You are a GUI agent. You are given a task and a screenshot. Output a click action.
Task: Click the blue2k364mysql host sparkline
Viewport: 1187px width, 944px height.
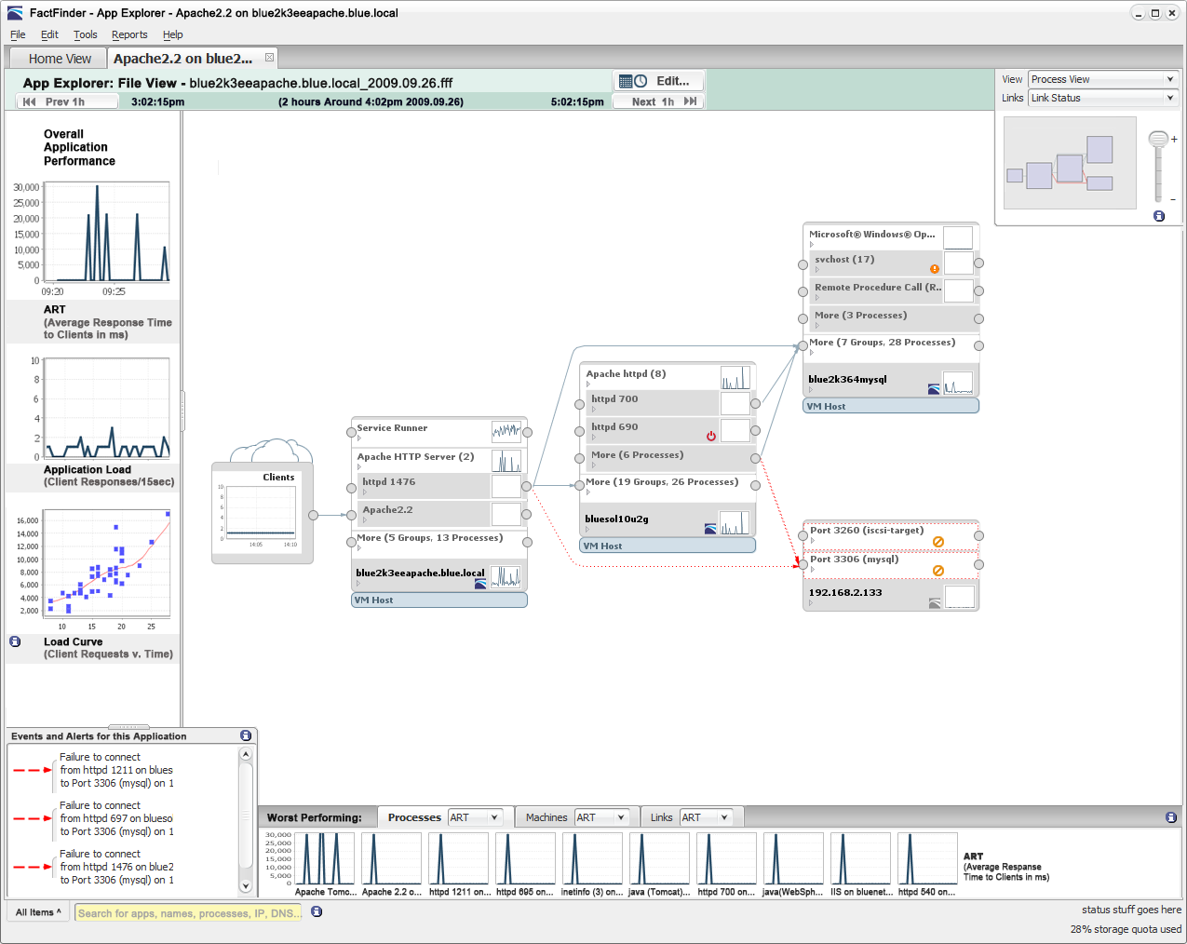[958, 383]
